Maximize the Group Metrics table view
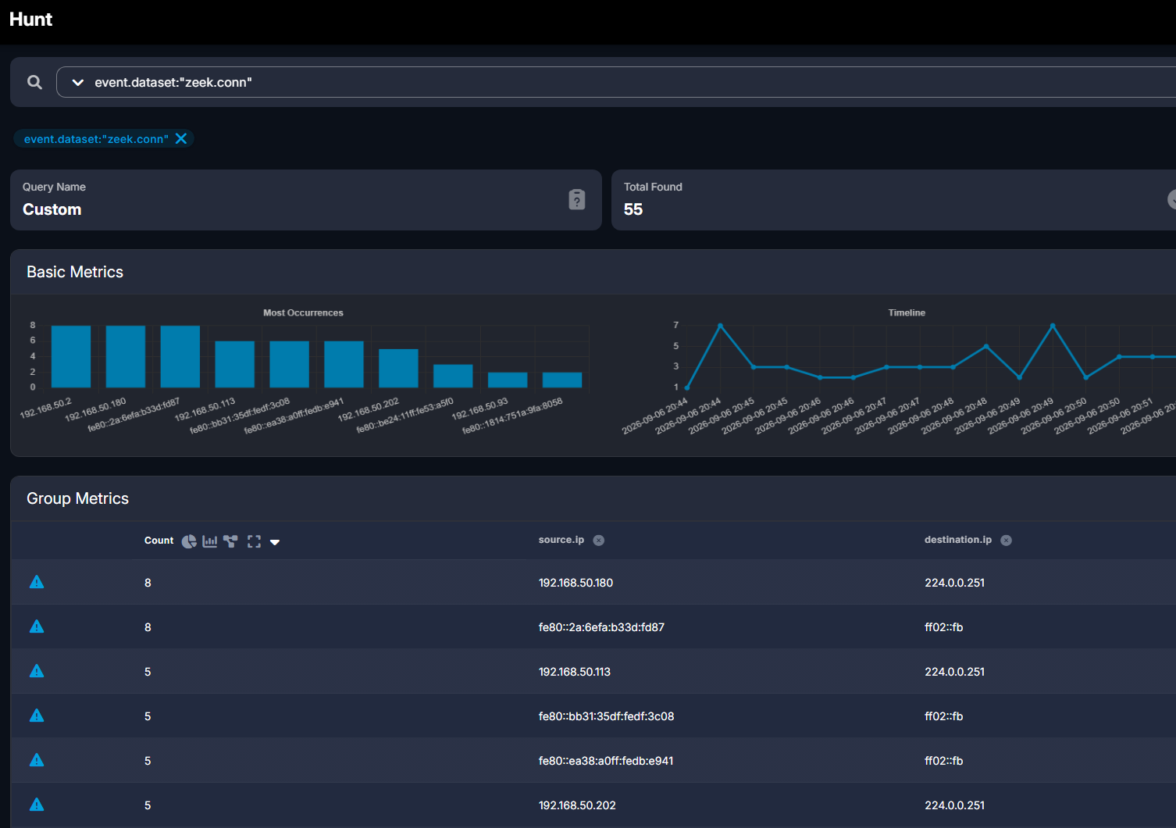Screen dimensions: 1176x828 (x=254, y=541)
